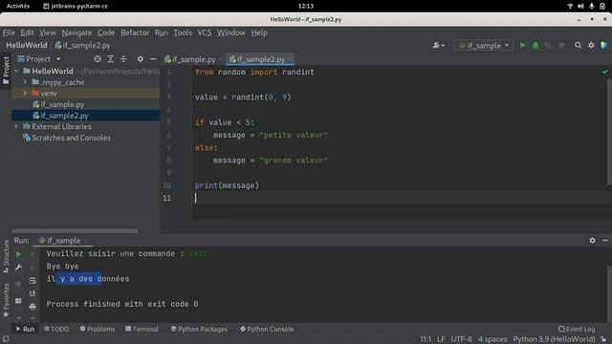Open the Tools menu
Image resolution: width=612 pixels, height=344 pixels.
tap(183, 32)
